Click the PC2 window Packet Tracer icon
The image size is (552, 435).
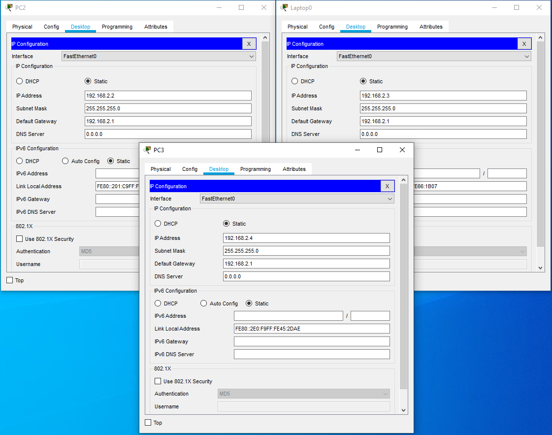click(9, 7)
